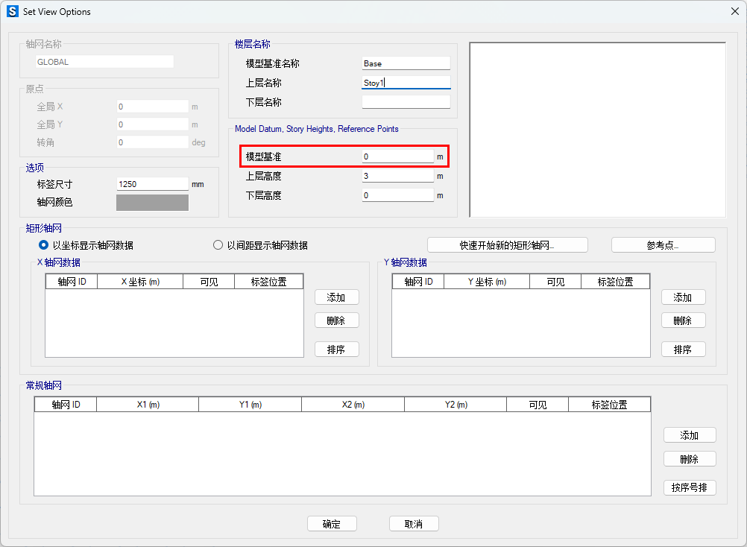Click the 轴网颜色 gray color swatch
The height and width of the screenshot is (547, 747).
pyautogui.click(x=152, y=203)
